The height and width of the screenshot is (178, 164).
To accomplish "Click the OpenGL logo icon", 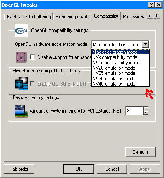I will [21, 31].
